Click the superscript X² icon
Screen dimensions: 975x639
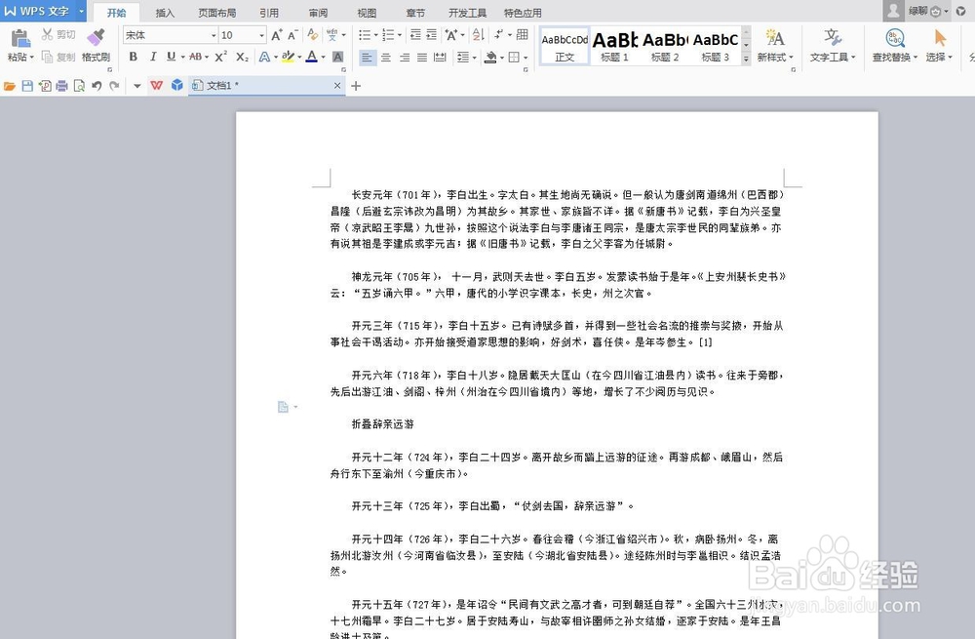[x=220, y=57]
